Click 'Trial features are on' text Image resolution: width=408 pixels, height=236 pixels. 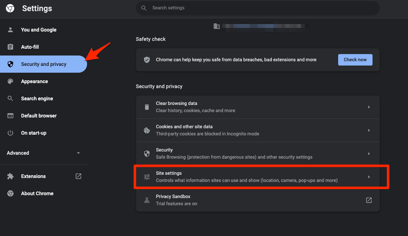(177, 204)
